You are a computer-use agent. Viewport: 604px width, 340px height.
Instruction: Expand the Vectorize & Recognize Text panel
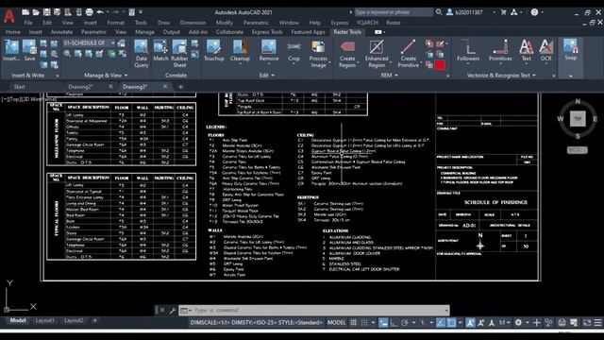501,76
